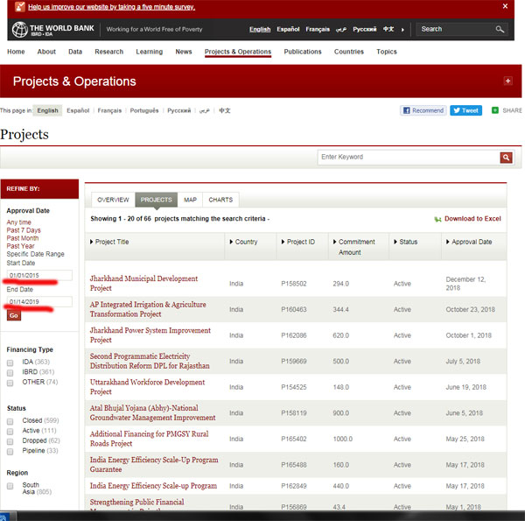Sort by Project ID column
Image resolution: width=525 pixels, height=521 pixels.
[298, 242]
